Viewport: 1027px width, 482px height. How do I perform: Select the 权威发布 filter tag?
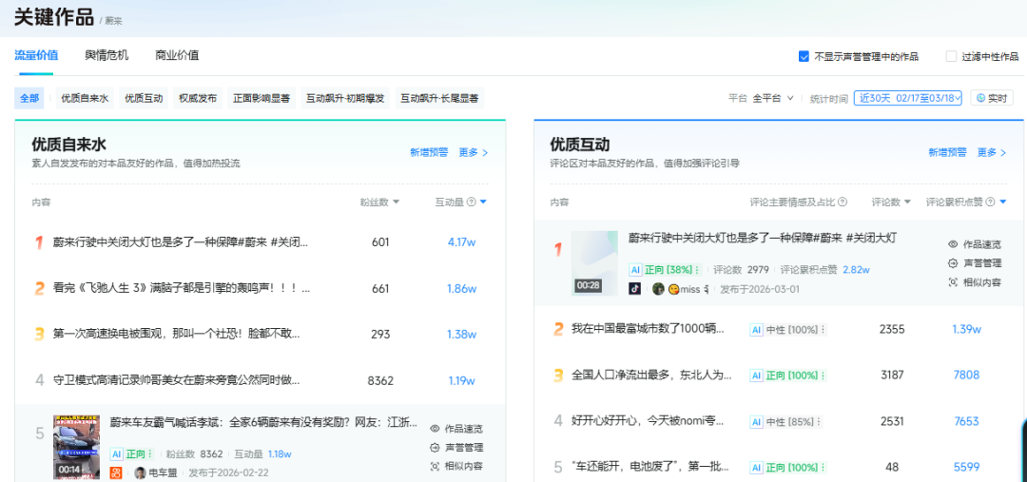point(198,98)
